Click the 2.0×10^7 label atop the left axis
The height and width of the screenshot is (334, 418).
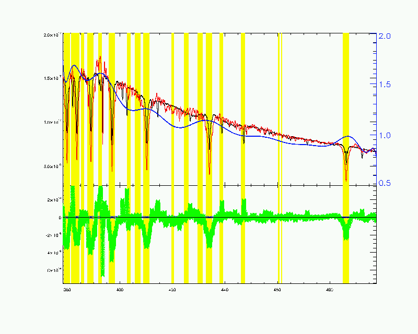(53, 35)
